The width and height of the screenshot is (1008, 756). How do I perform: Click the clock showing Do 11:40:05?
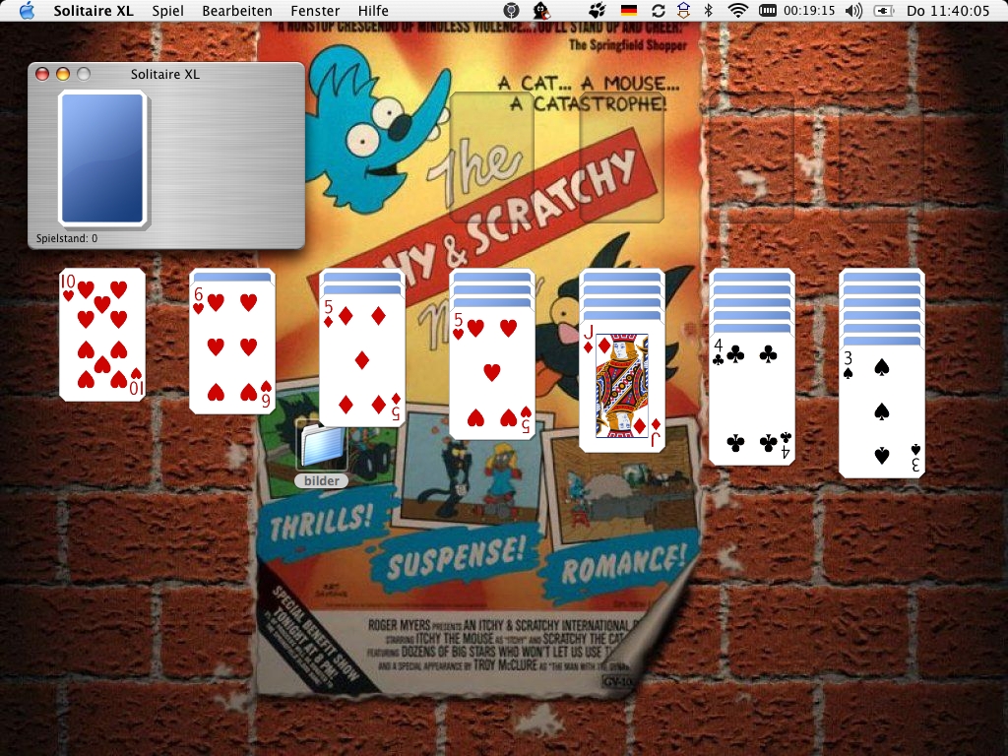coord(948,11)
